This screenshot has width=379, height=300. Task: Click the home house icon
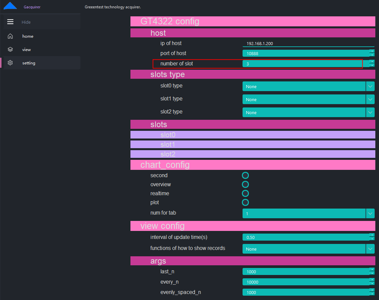pyautogui.click(x=10, y=36)
